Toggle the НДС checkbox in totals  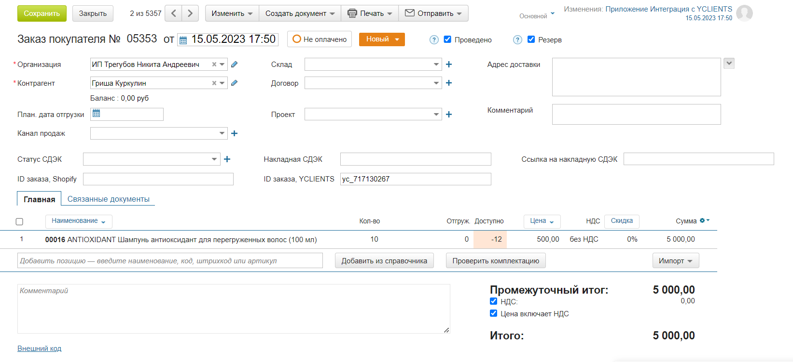coord(493,301)
